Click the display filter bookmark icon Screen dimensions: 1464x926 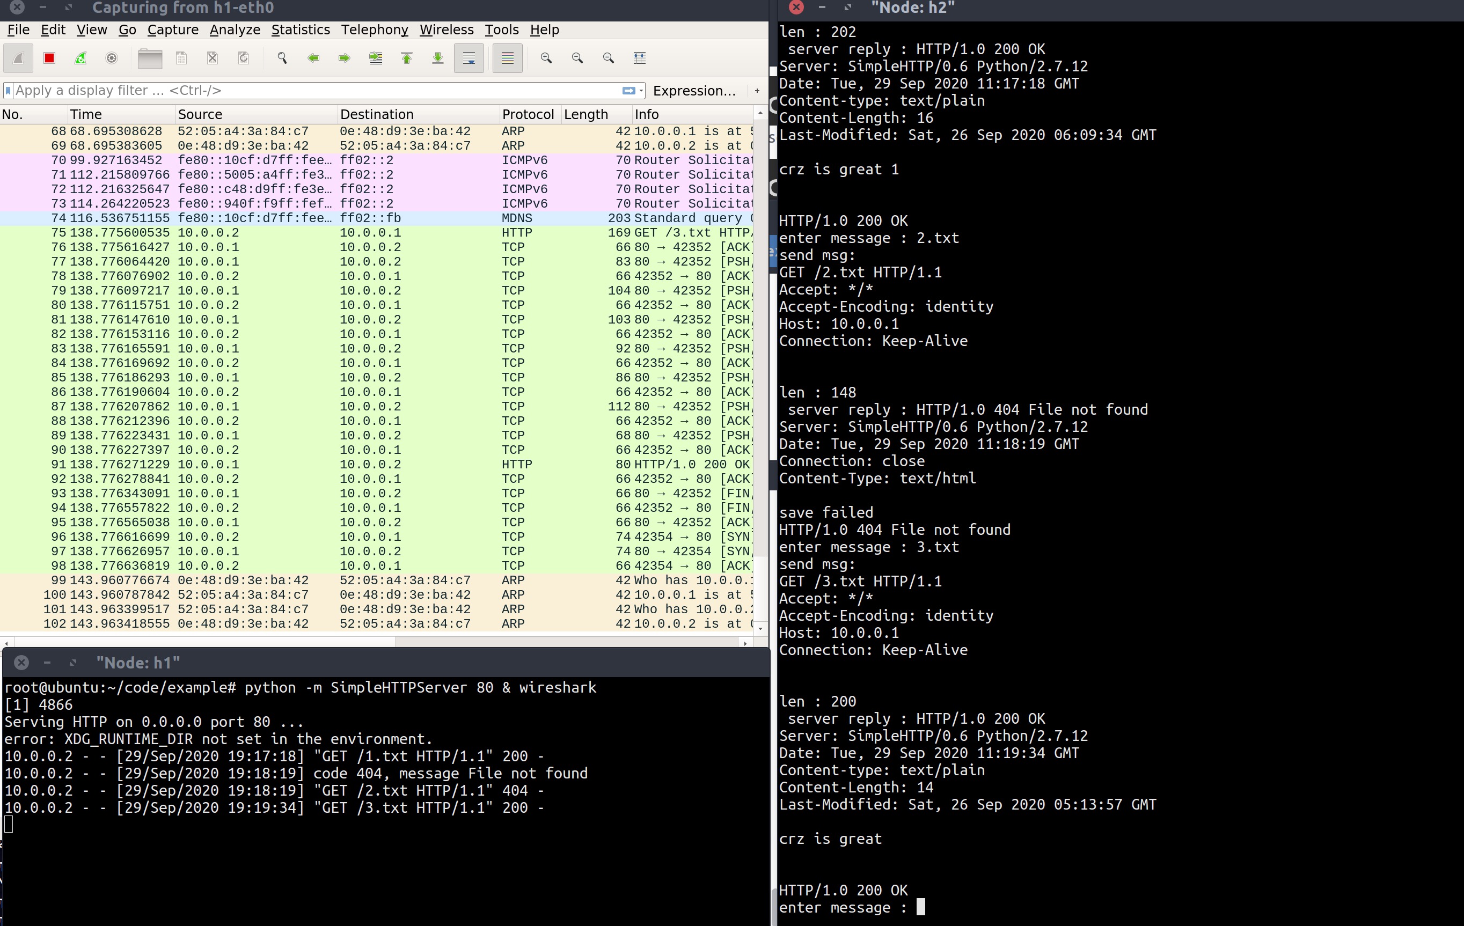tap(8, 91)
